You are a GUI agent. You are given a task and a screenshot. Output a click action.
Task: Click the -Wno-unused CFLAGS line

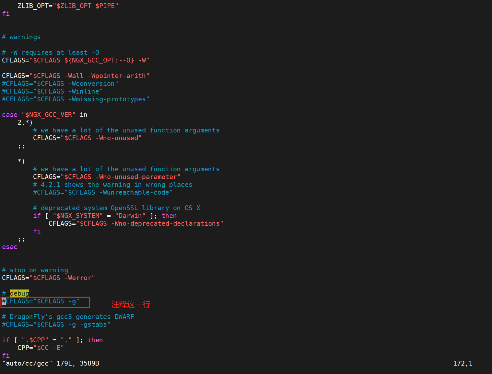tap(87, 138)
